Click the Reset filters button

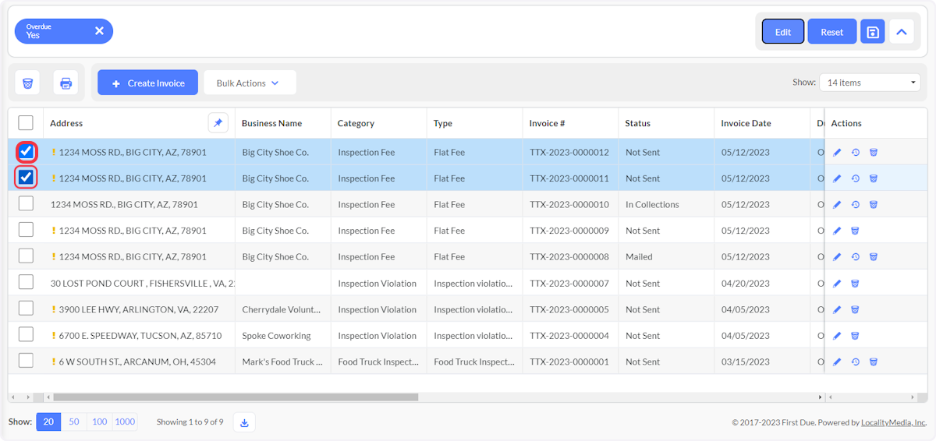pos(832,32)
